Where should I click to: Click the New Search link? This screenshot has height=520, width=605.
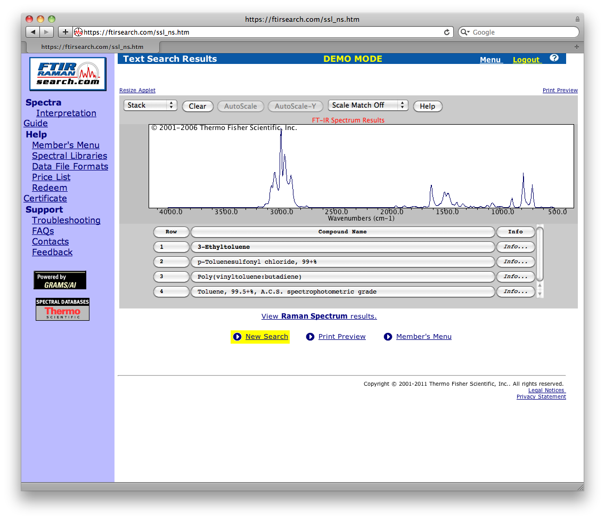coord(267,337)
